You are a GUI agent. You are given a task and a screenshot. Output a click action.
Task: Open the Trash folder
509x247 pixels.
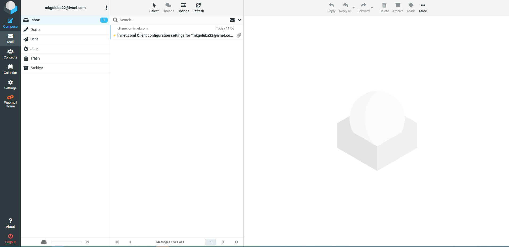[x=65, y=58]
